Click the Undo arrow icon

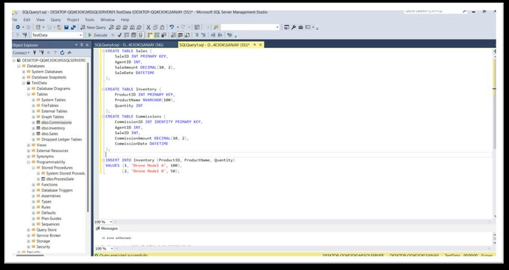point(172,28)
